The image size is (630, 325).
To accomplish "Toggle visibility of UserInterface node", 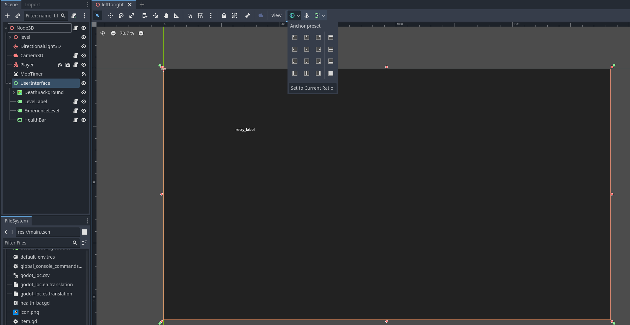I will (x=84, y=83).
